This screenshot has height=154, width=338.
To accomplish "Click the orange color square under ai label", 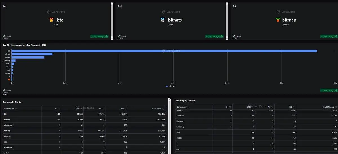I will (9, 80).
